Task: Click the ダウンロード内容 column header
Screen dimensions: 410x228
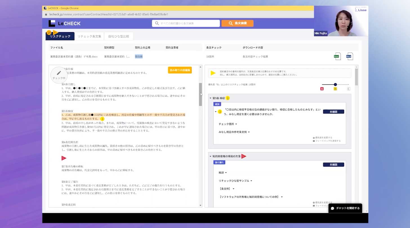Action: (x=253, y=48)
